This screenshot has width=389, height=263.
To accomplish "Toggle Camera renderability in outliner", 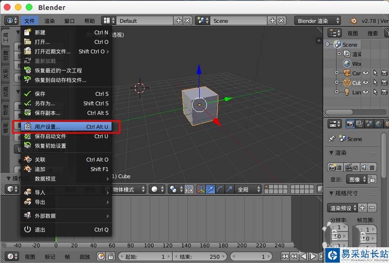I will coord(384,73).
